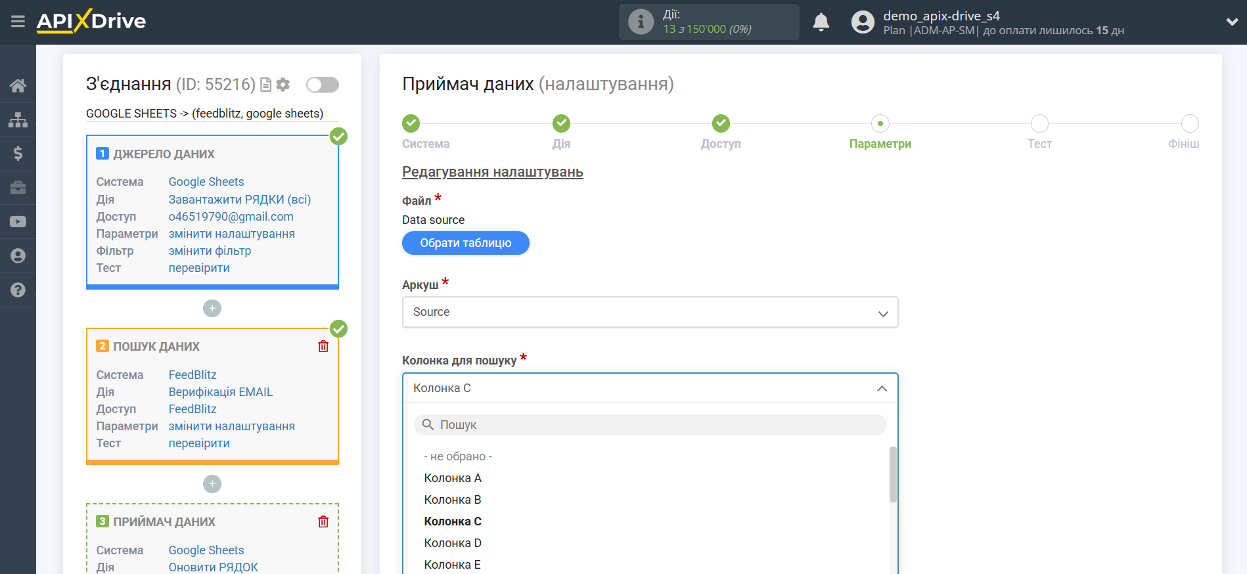
Task: Open Оновити РЯДОК link
Action: tap(214, 567)
